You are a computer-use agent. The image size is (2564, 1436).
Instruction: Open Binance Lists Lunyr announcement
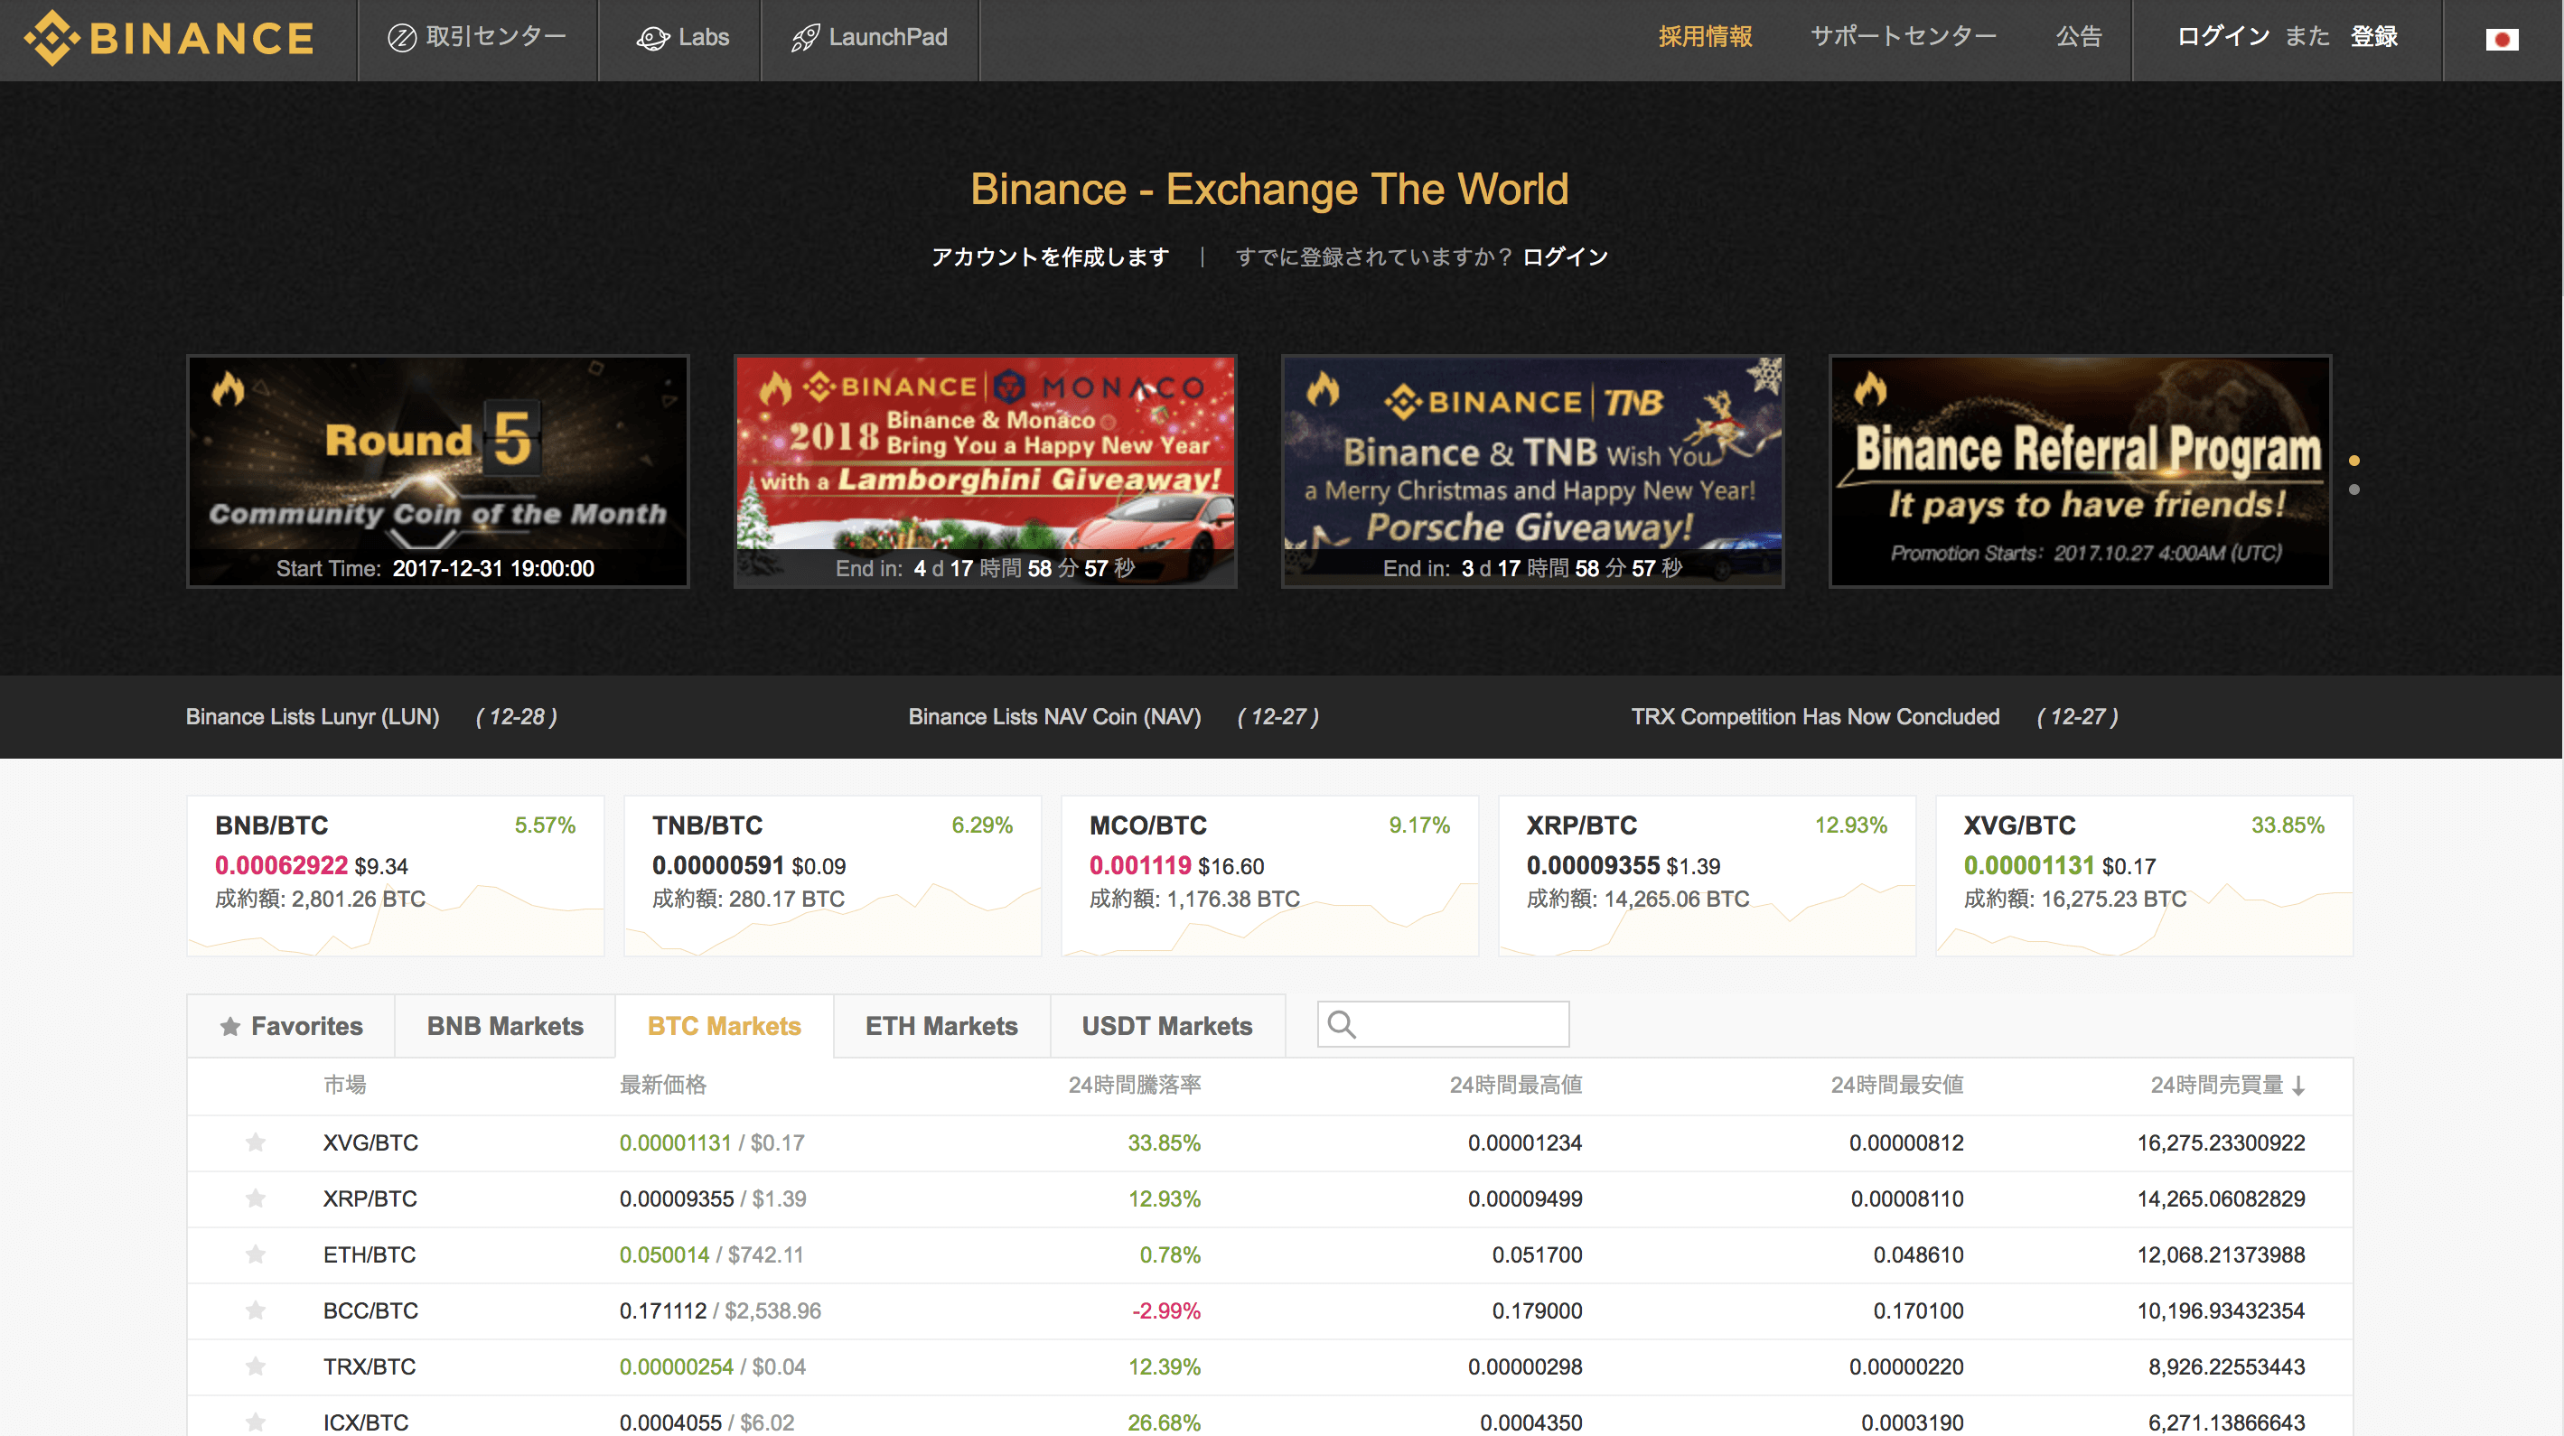click(x=312, y=716)
